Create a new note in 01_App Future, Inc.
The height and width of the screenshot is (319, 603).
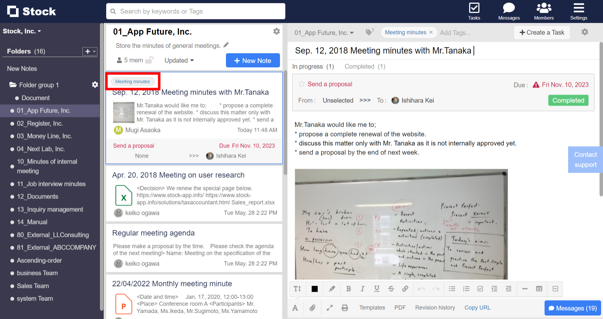click(x=253, y=60)
